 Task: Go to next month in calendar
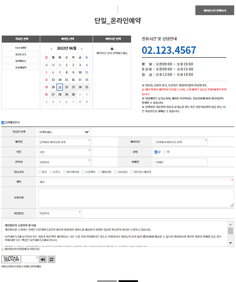[81, 49]
